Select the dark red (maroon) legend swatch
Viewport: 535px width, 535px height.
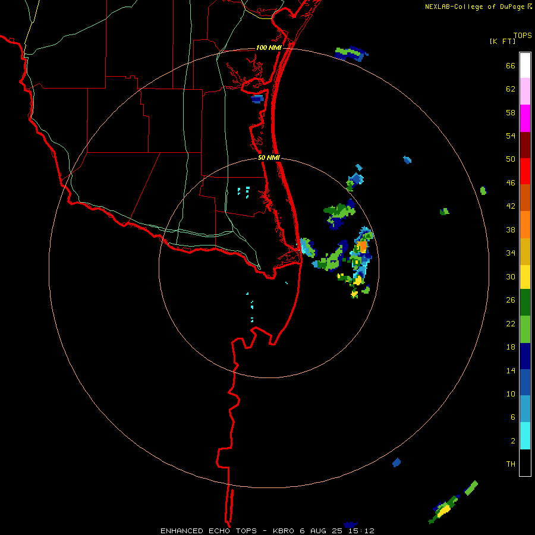pos(525,145)
